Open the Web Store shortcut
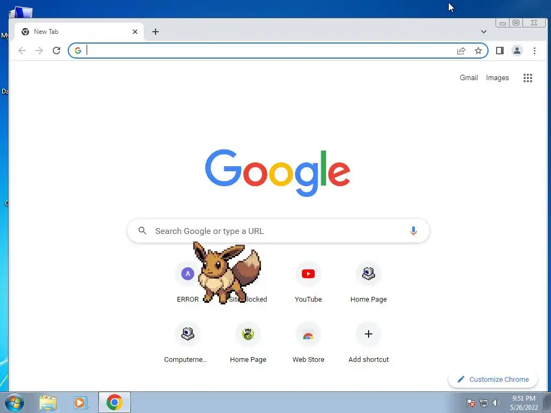Viewport: 551px width, 413px height. point(308,343)
